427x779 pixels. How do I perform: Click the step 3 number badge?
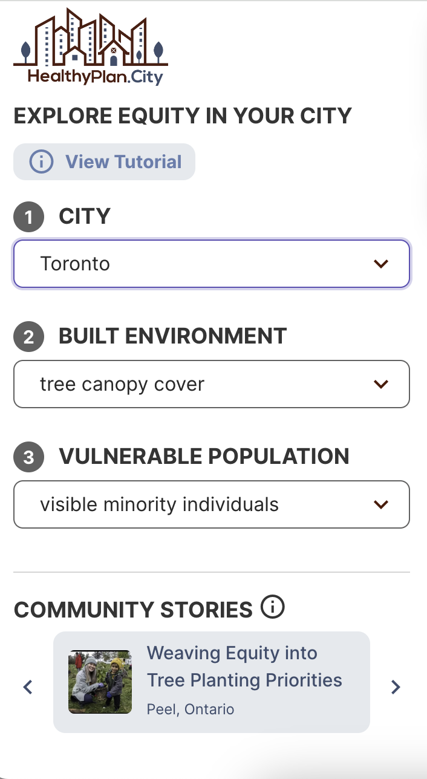[x=28, y=457]
